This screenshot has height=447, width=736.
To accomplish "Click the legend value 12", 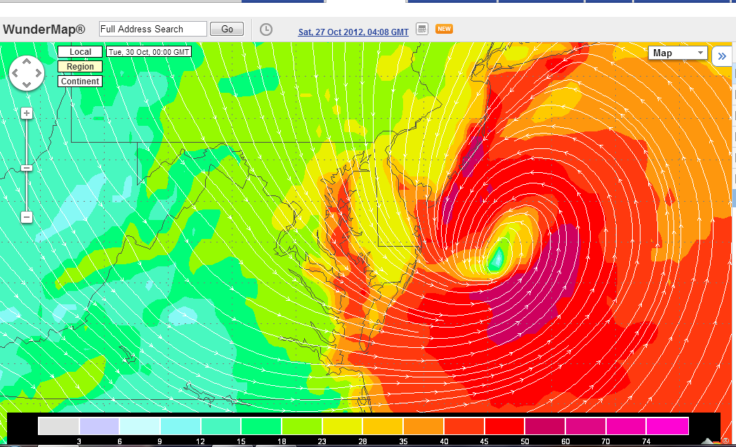I will [x=200, y=441].
